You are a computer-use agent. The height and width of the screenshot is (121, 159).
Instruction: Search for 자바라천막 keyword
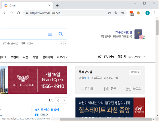point(27,43)
